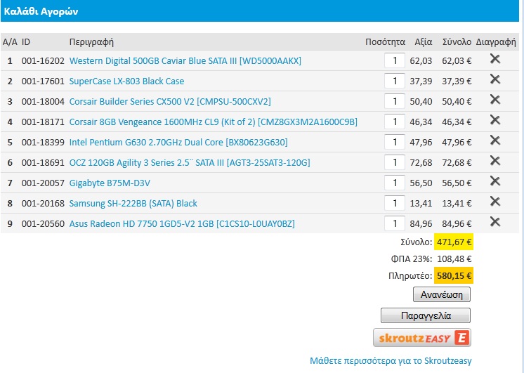The width and height of the screenshot is (524, 373).
Task: Click the Σύνολο 471,67 € subtotal value
Action: (454, 242)
